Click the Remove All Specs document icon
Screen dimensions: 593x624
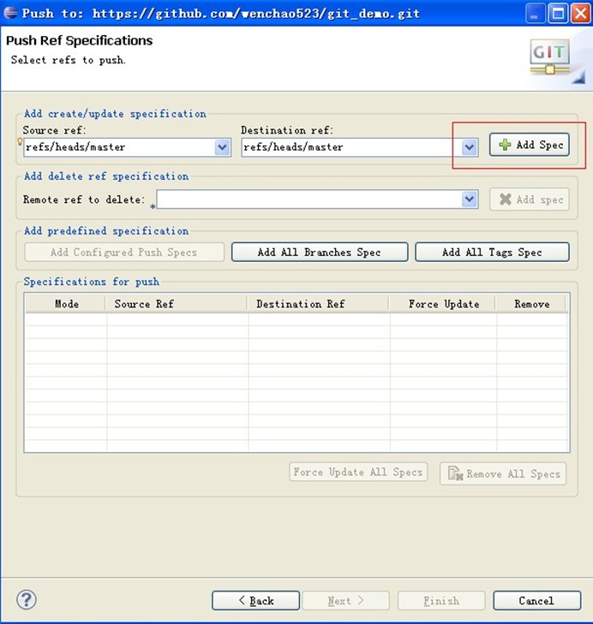[x=455, y=473]
